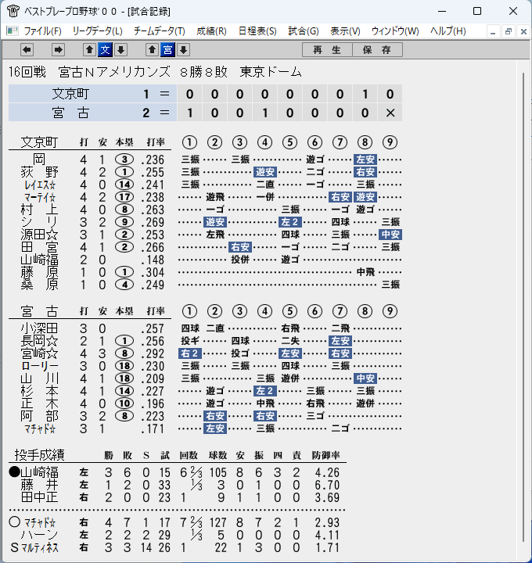Open the ファイル(F) menu

tap(42, 31)
